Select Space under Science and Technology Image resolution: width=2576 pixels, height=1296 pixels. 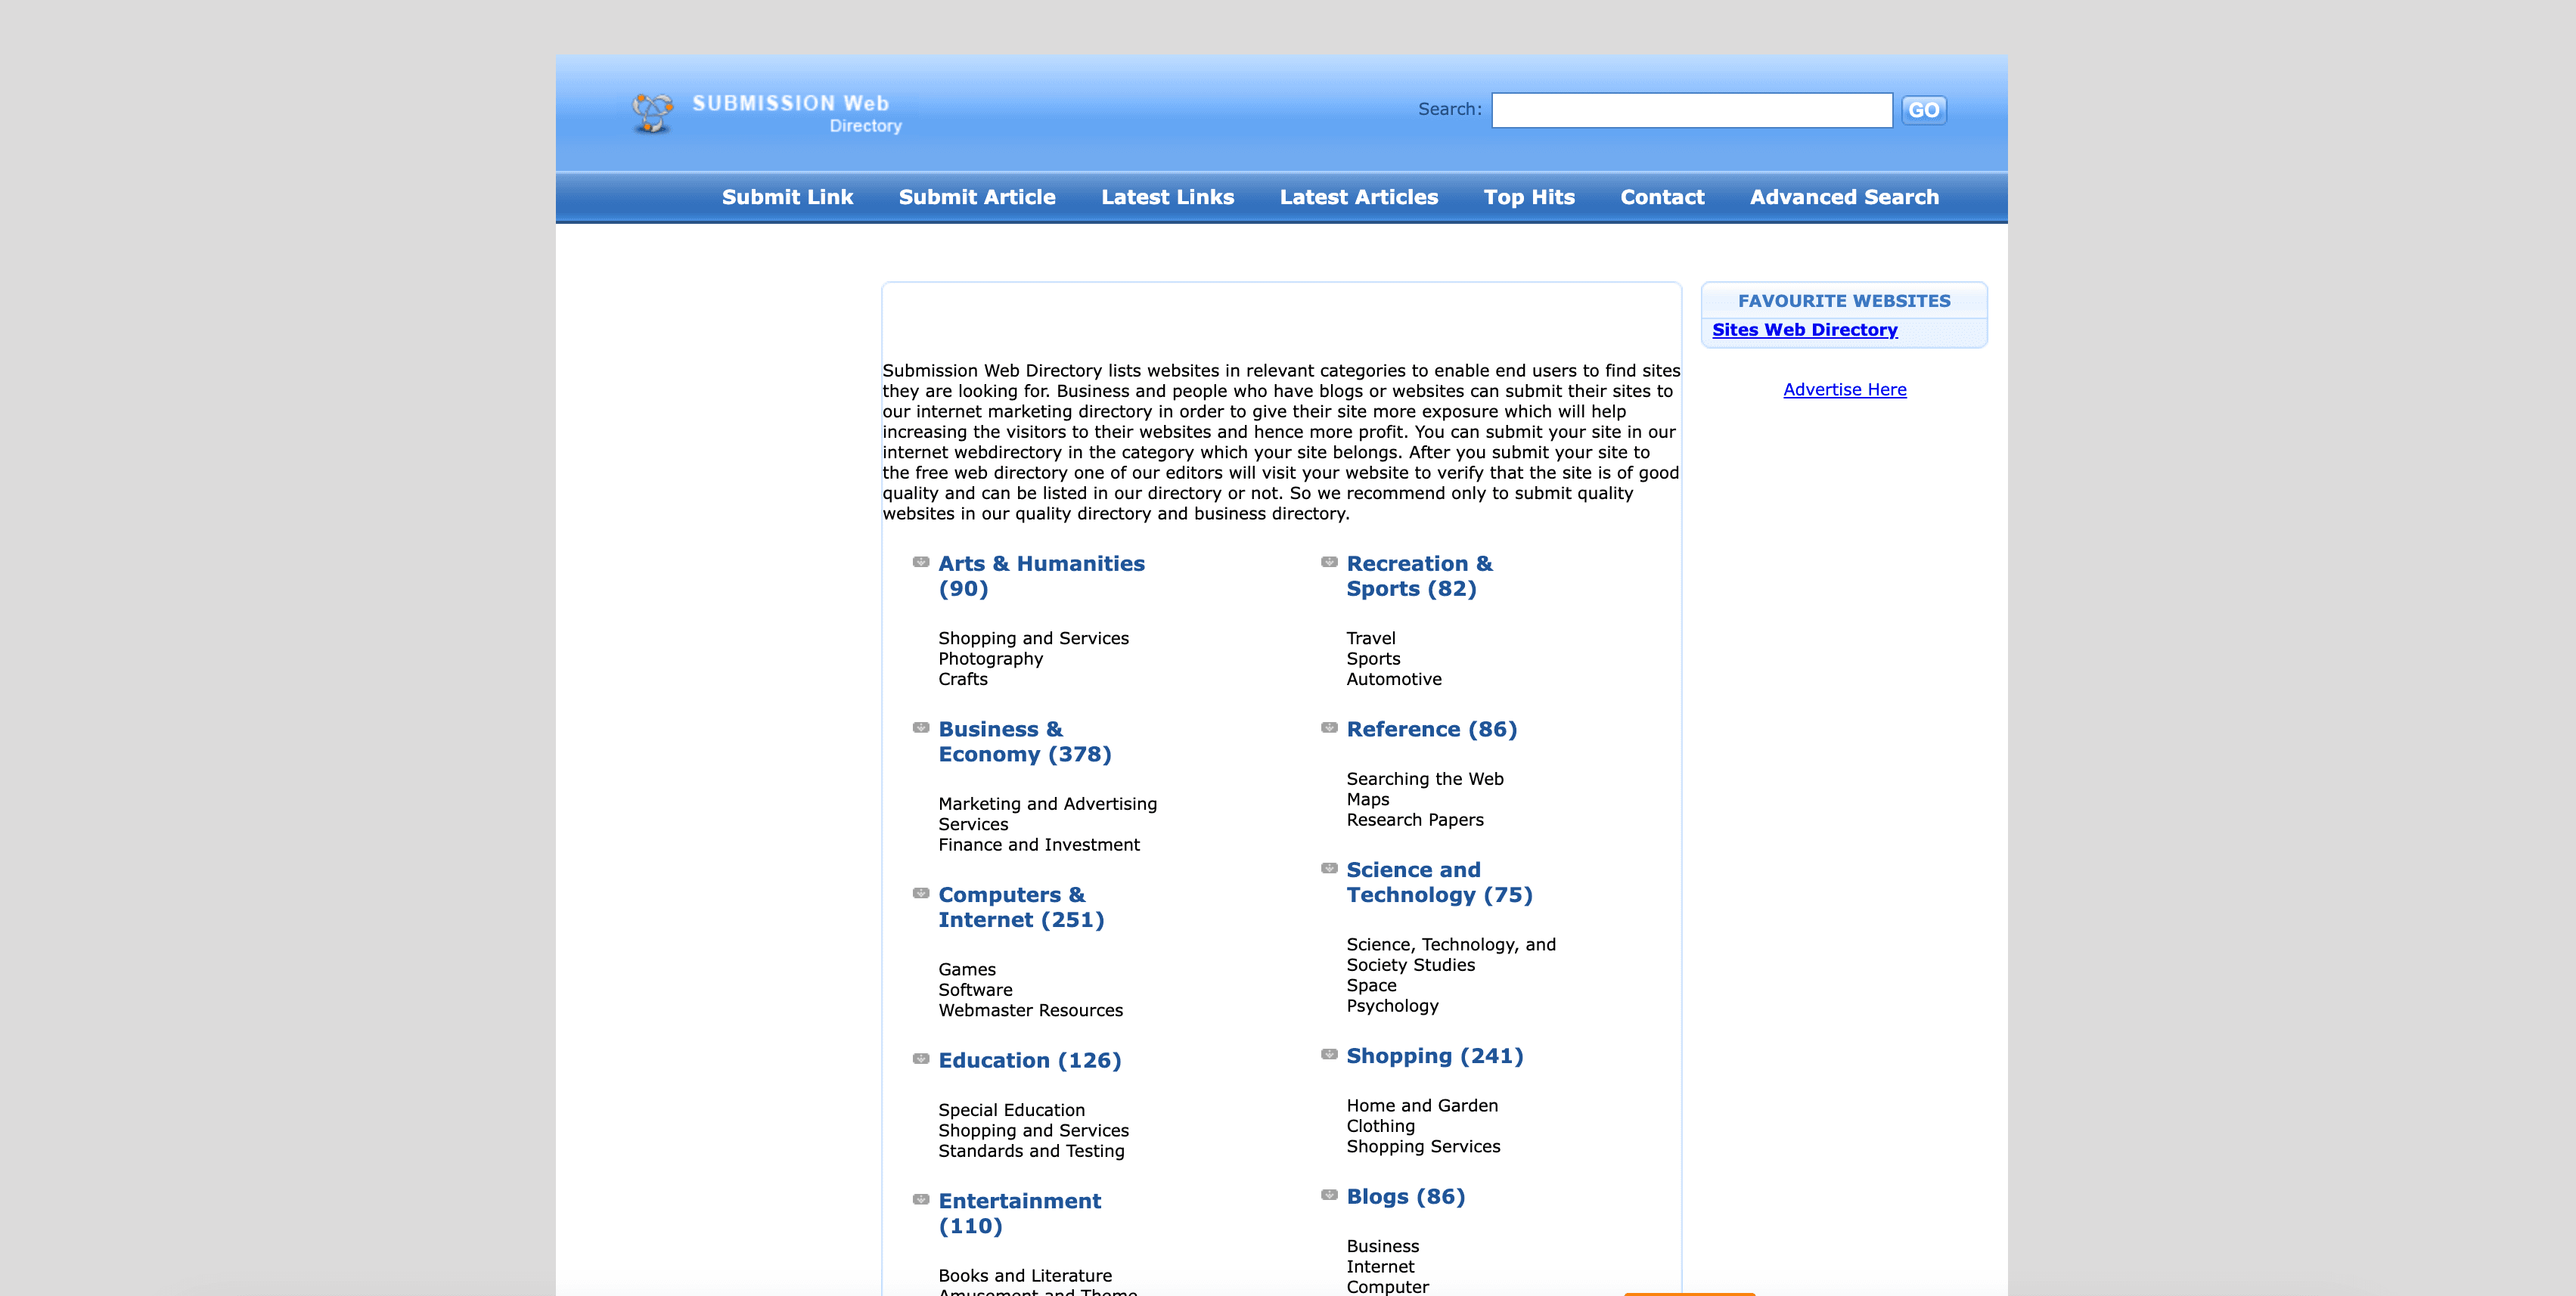coord(1371,986)
